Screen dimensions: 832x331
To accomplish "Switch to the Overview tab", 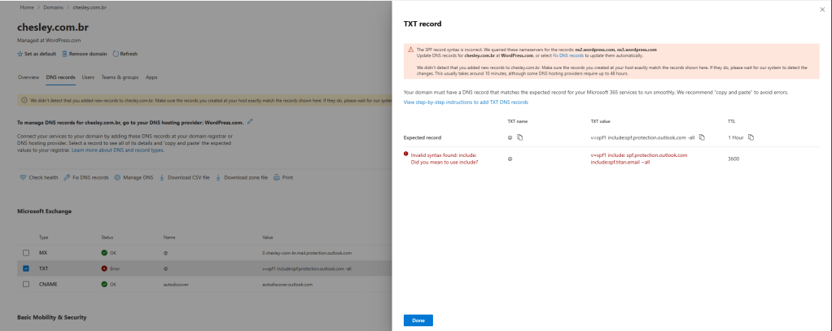I will pyautogui.click(x=28, y=77).
